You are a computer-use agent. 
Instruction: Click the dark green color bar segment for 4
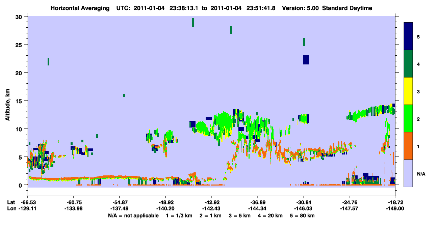pos(408,64)
